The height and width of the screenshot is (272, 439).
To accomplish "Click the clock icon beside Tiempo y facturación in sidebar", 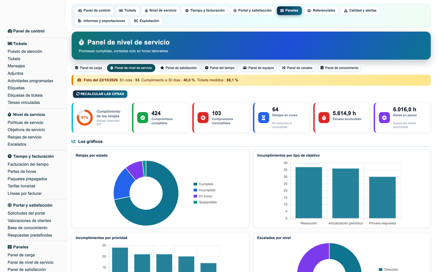I will [10, 156].
